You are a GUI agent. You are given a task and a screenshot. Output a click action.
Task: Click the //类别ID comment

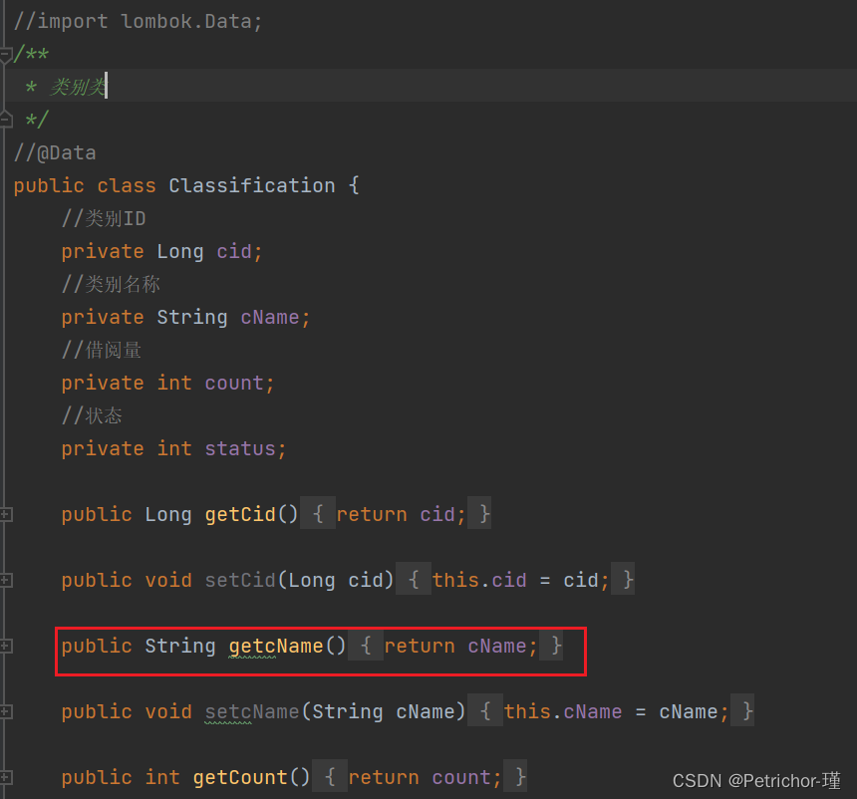104,218
